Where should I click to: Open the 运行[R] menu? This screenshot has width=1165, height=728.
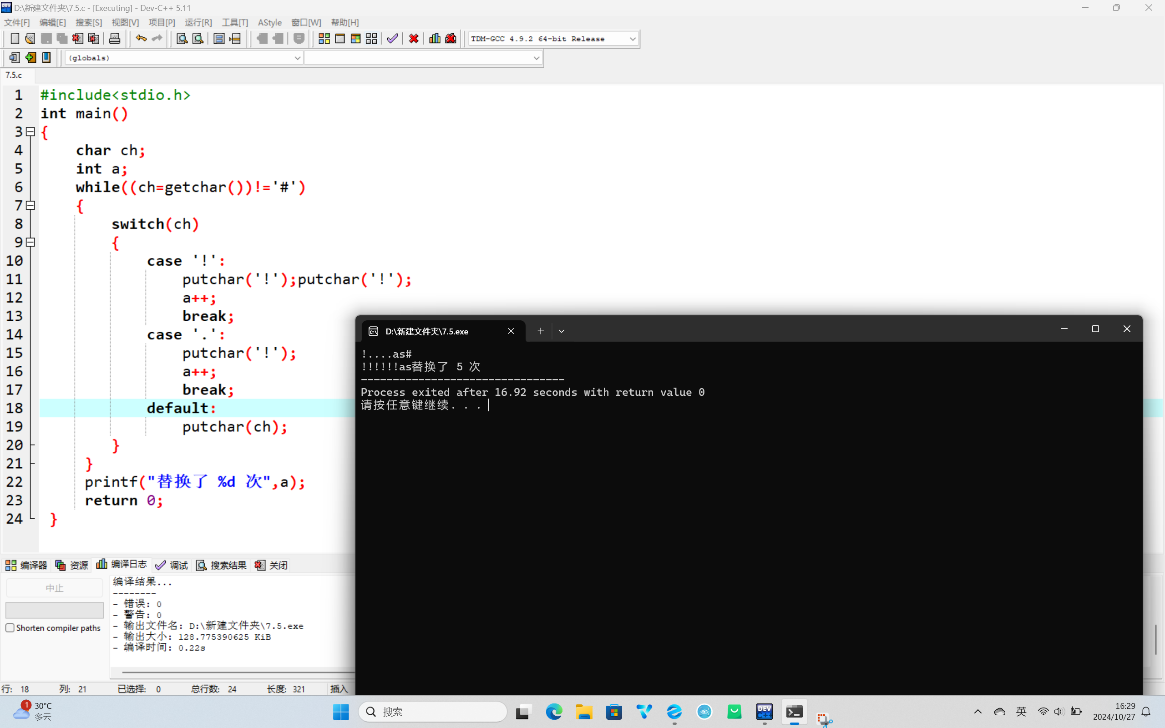pos(198,23)
